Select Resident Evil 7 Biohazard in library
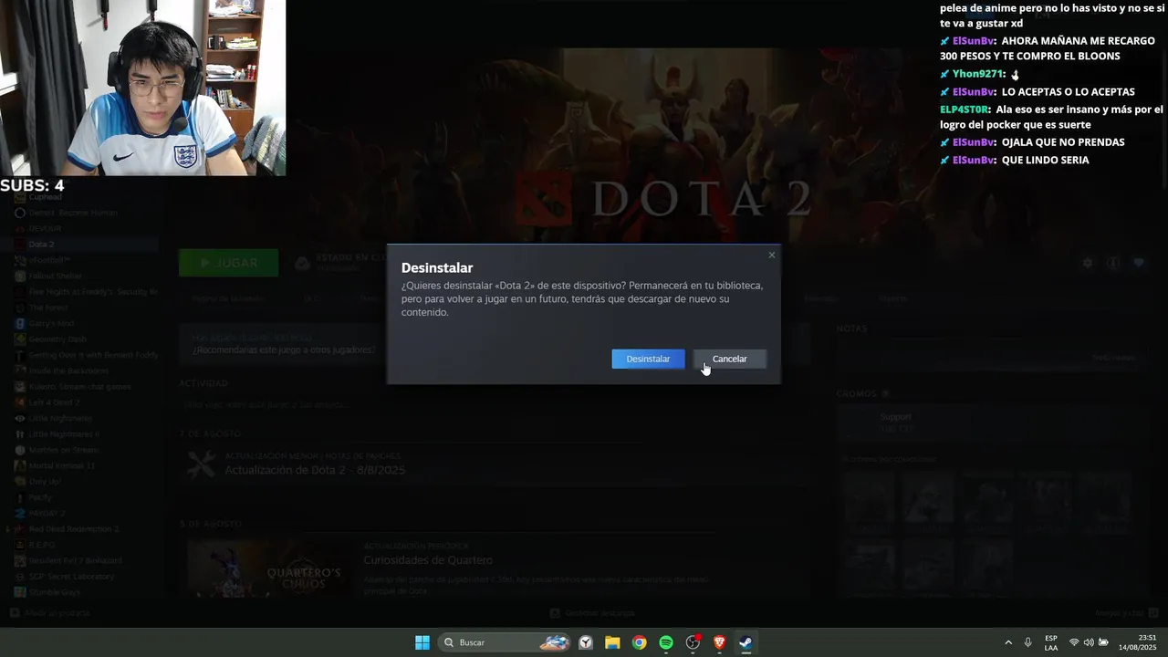Viewport: 1168px width, 657px height. 75,560
